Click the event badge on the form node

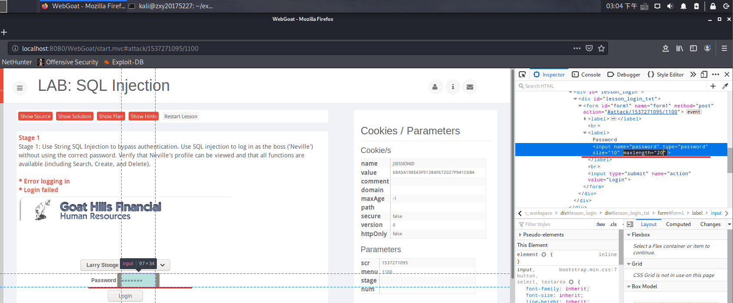tap(694, 112)
